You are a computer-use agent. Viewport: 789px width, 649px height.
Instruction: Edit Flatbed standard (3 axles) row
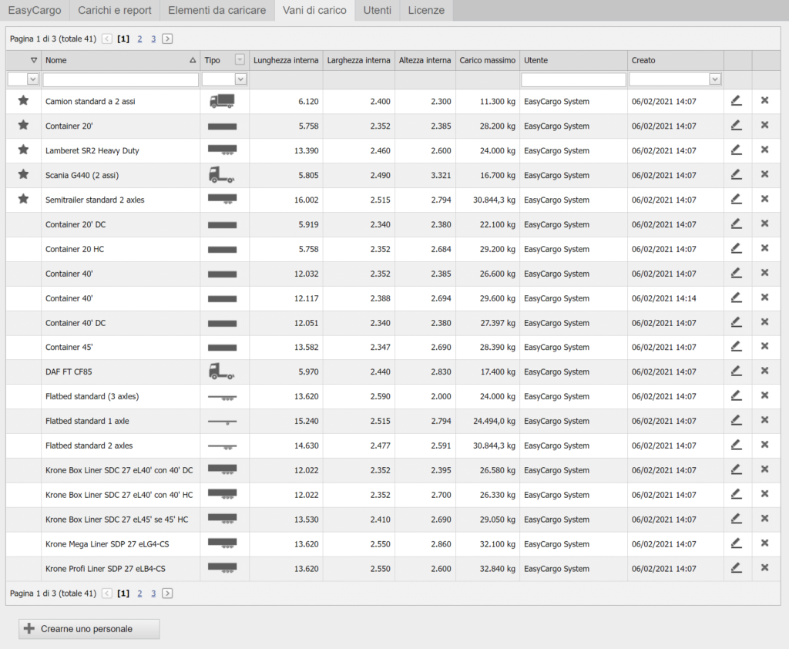click(x=736, y=395)
